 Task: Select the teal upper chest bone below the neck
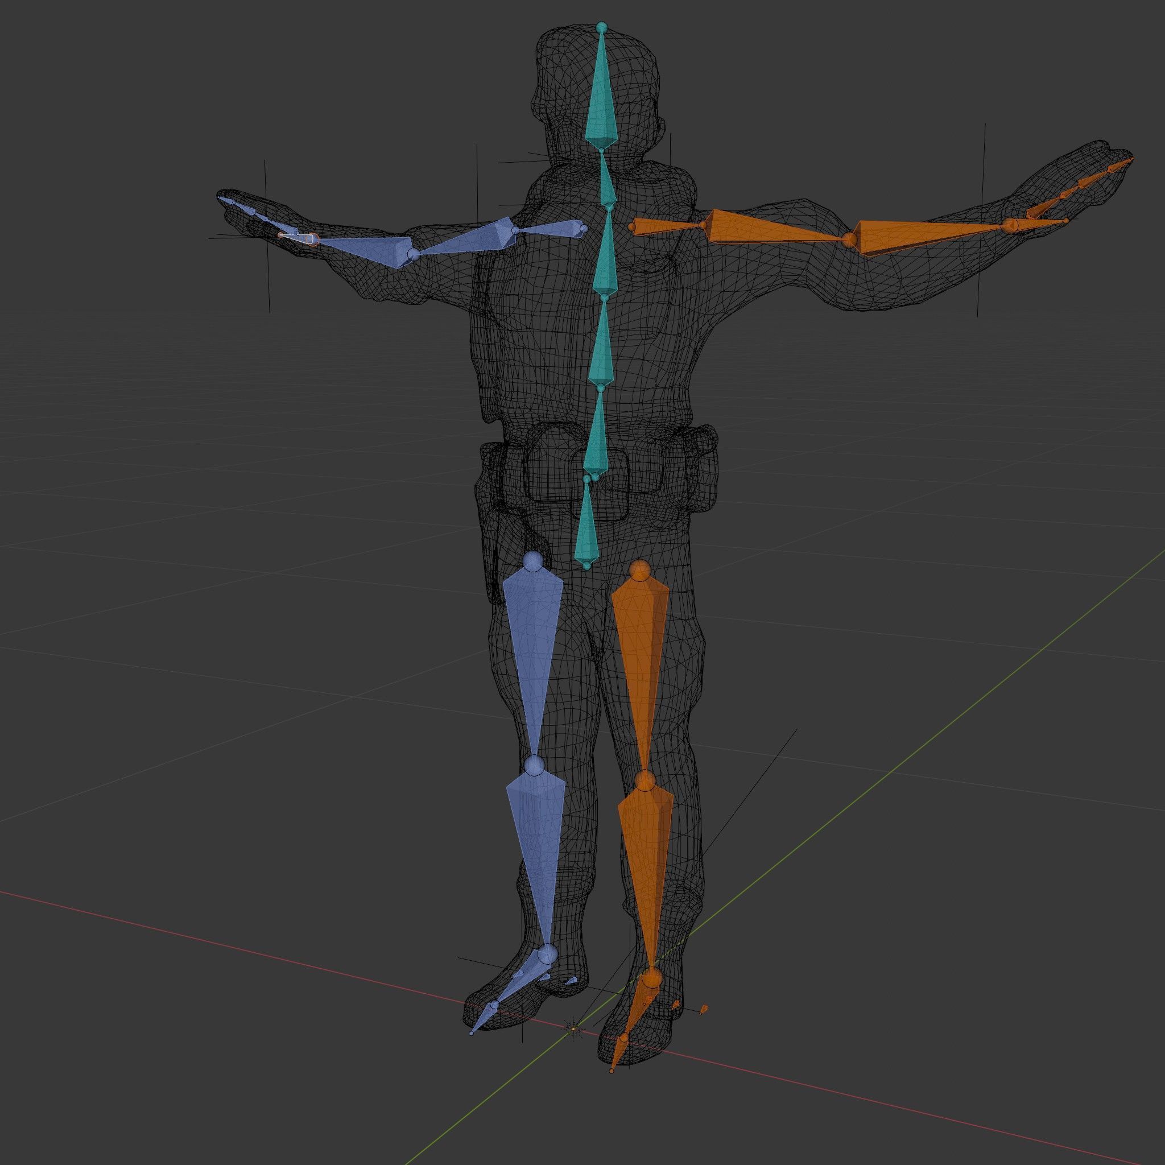pyautogui.click(x=604, y=253)
